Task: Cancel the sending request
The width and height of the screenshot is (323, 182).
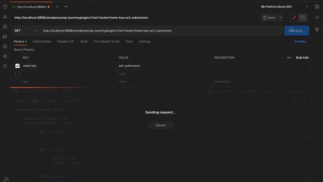Action: pos(160,125)
